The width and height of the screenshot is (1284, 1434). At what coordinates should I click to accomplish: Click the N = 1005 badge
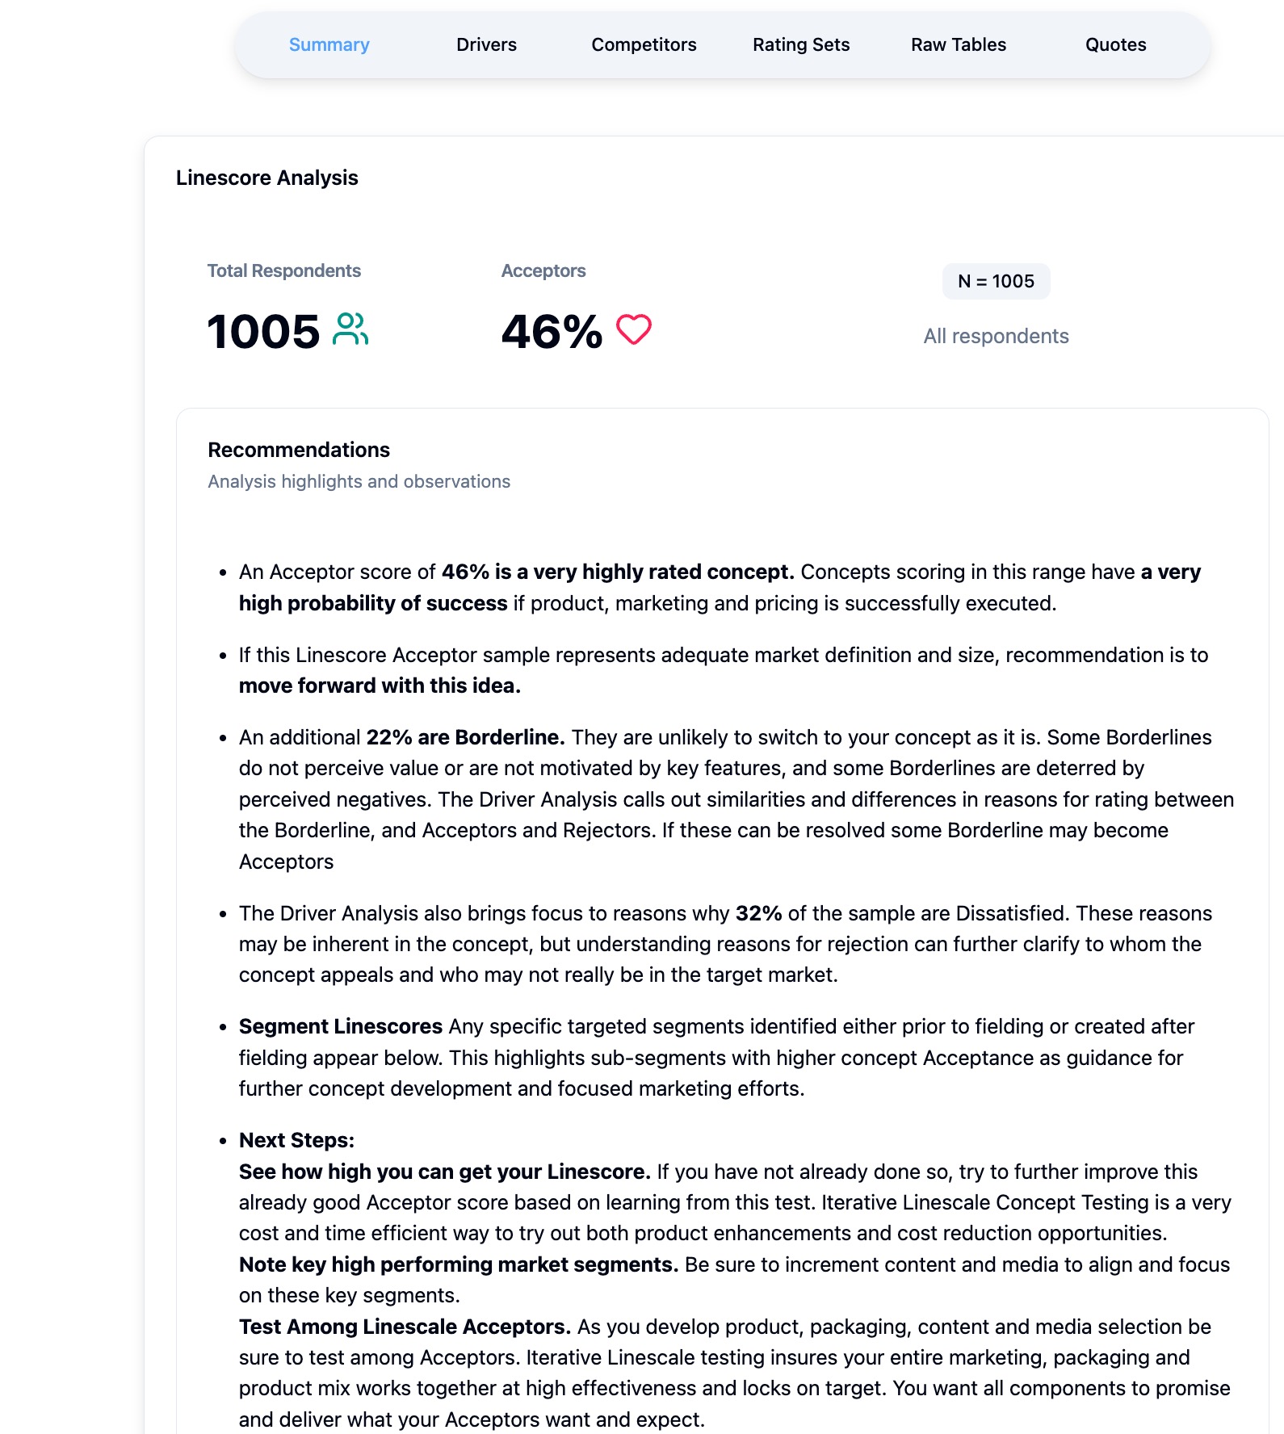[997, 282]
